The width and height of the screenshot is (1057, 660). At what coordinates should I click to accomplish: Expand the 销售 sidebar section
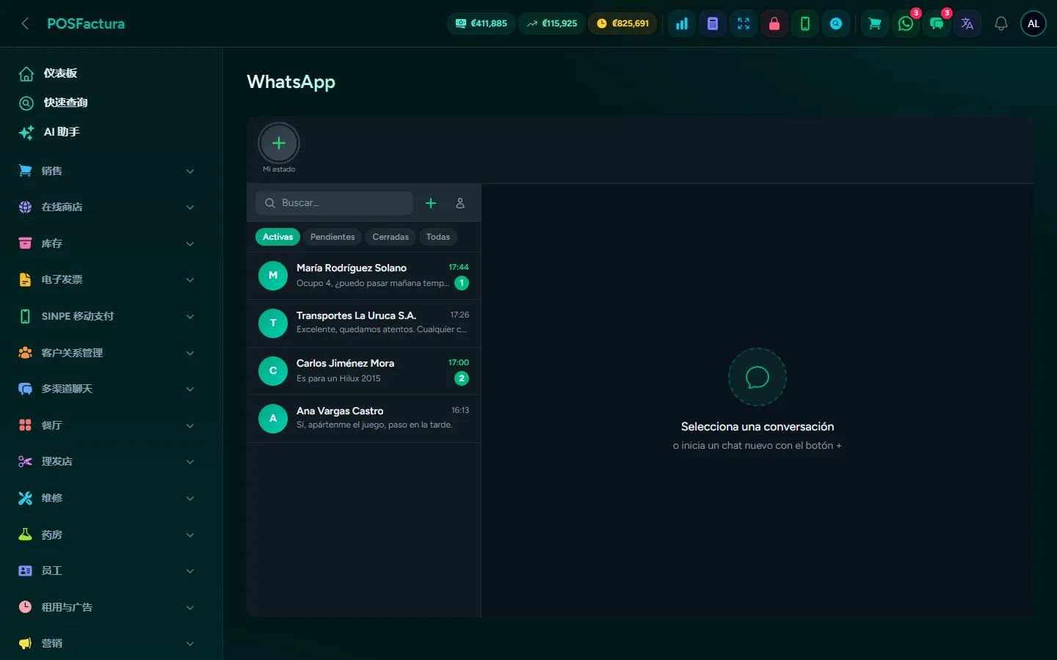[107, 171]
